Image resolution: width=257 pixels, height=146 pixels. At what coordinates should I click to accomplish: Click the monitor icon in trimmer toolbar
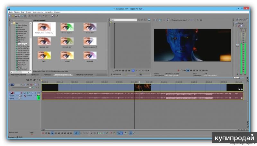tap(149, 20)
